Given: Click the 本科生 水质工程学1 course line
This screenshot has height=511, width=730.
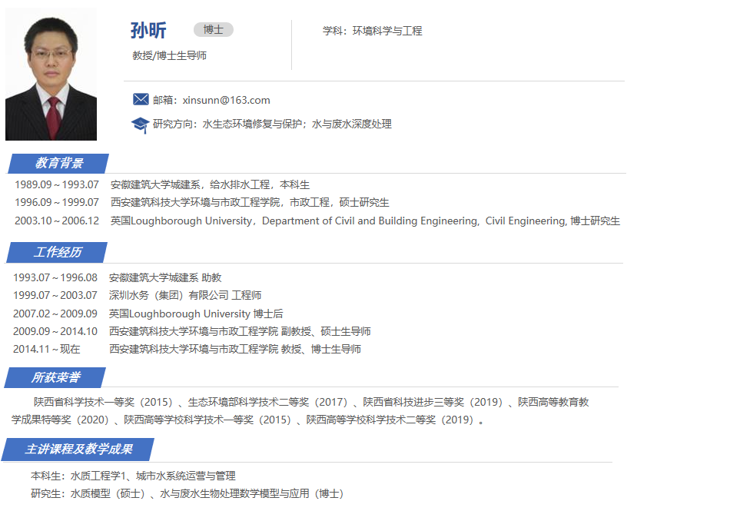Looking at the screenshot, I should pyautogui.click(x=133, y=476).
